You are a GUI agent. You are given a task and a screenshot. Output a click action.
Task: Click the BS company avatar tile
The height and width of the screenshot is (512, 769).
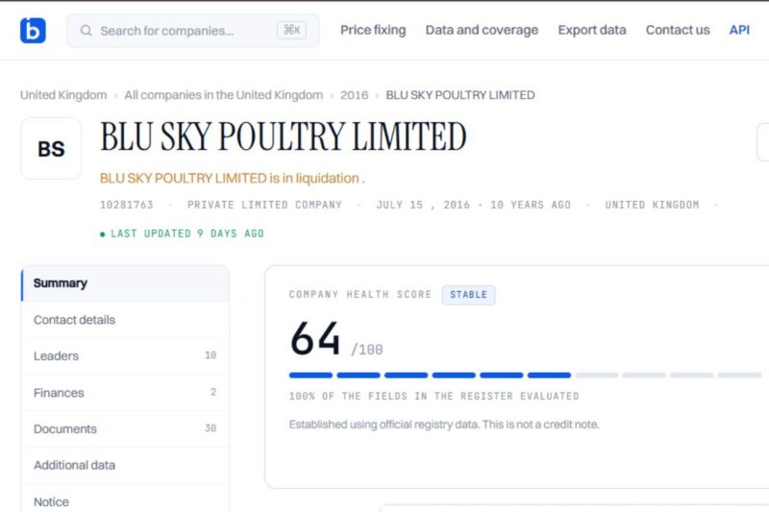pyautogui.click(x=51, y=149)
